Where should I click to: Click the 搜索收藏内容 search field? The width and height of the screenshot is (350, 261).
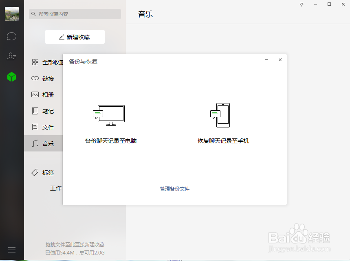click(75, 14)
